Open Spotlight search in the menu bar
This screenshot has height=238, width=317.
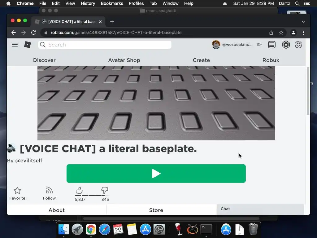297,3
